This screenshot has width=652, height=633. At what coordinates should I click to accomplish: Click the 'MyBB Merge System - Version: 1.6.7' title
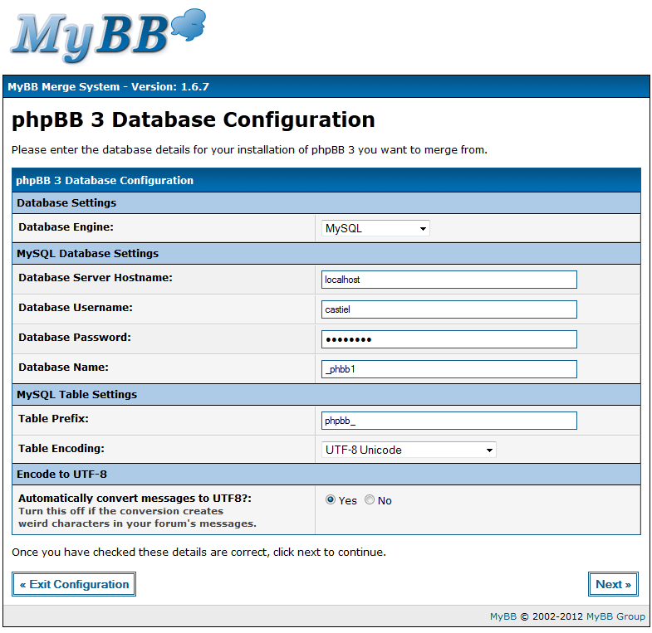pos(109,87)
